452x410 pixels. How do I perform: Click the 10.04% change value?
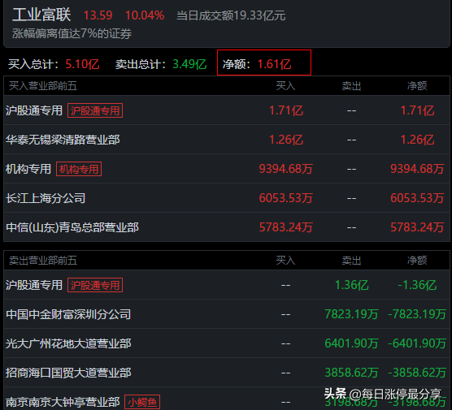click(x=145, y=15)
